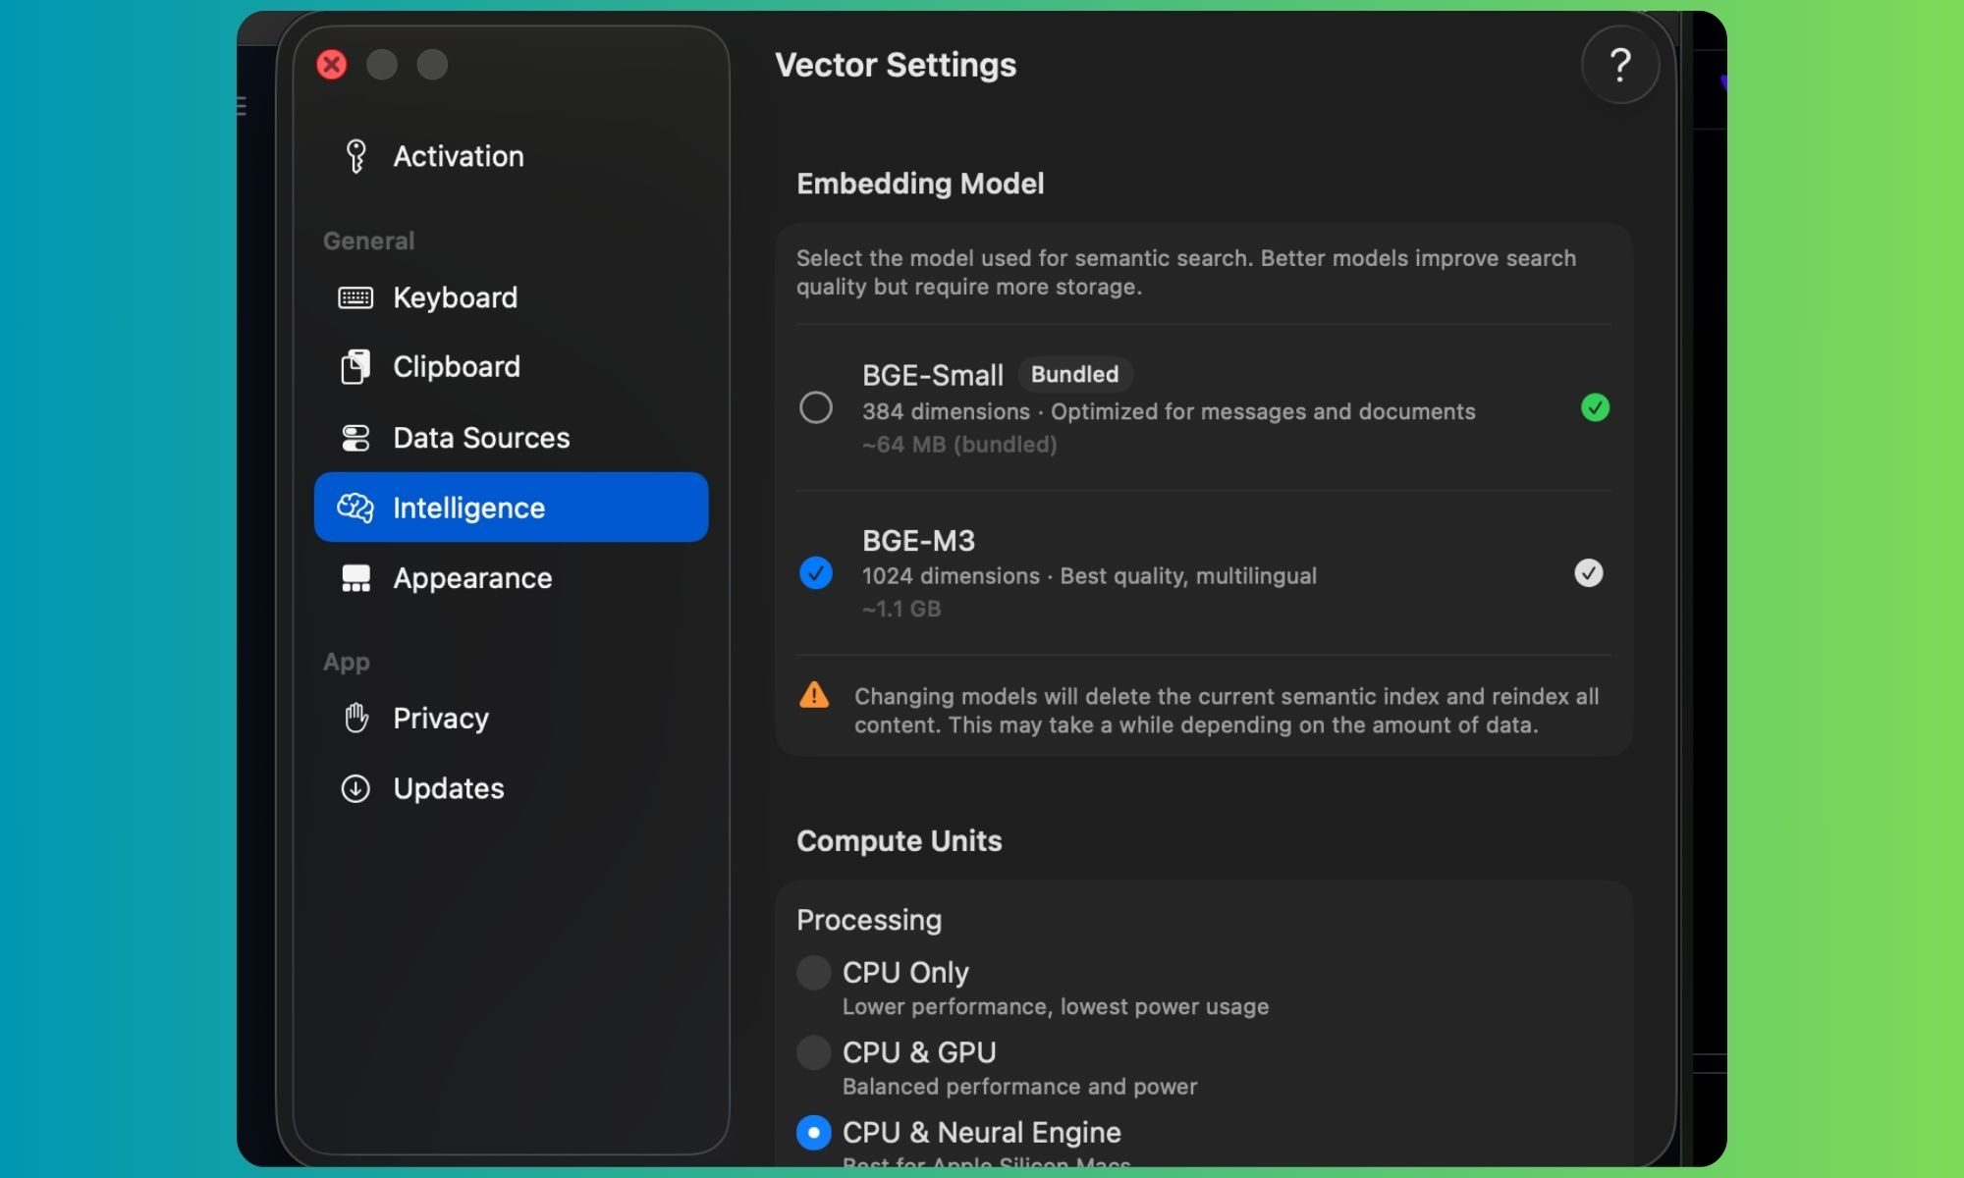Select the Intelligence brain icon

(355, 508)
